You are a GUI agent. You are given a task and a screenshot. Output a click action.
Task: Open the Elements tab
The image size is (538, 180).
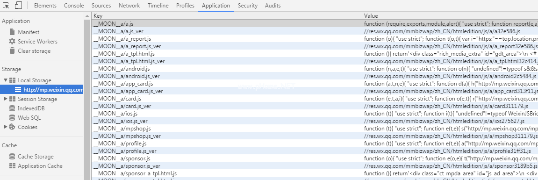tap(45, 6)
